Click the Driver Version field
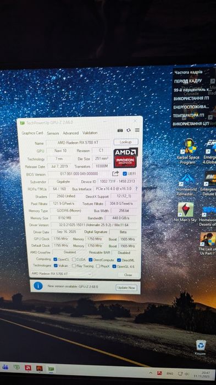216x385 pixels. [93, 225]
